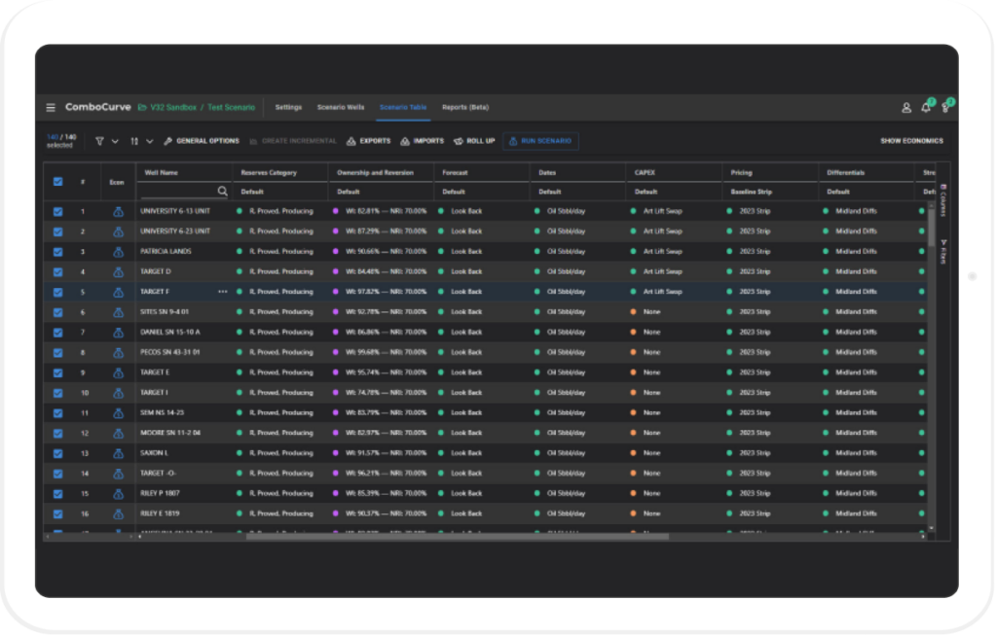
Task: Switch to the Scenario Wells tab
Action: [x=341, y=107]
